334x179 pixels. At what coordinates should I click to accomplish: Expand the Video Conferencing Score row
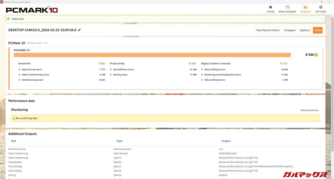pyautogui.click(x=20, y=75)
